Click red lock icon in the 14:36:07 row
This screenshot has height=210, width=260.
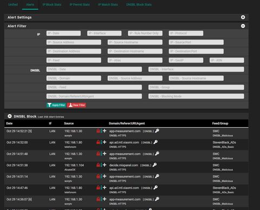point(98,199)
